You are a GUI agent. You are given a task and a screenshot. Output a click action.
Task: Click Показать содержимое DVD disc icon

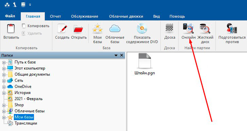pyautogui.click(x=142, y=29)
